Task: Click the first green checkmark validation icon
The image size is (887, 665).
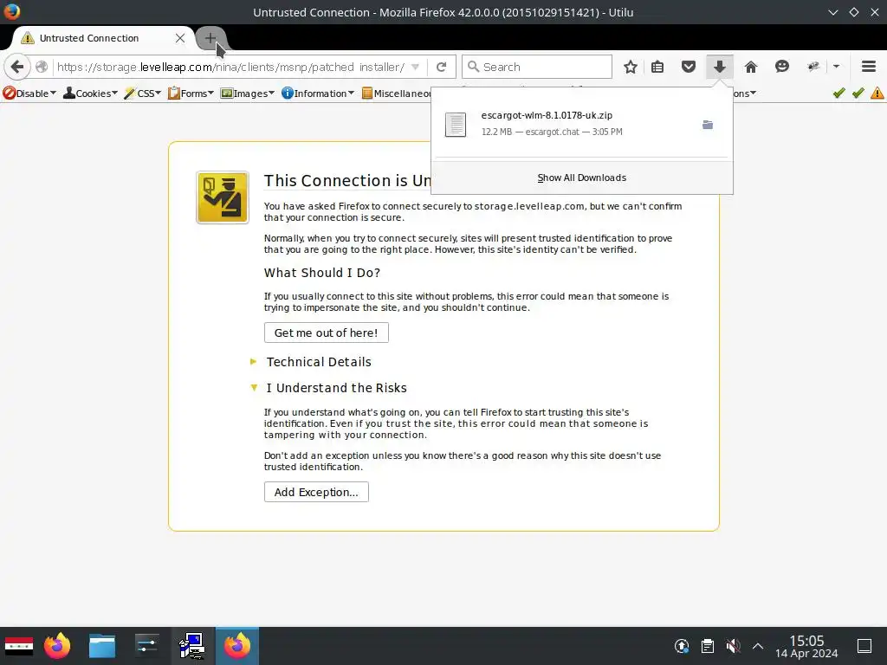Action: (838, 93)
